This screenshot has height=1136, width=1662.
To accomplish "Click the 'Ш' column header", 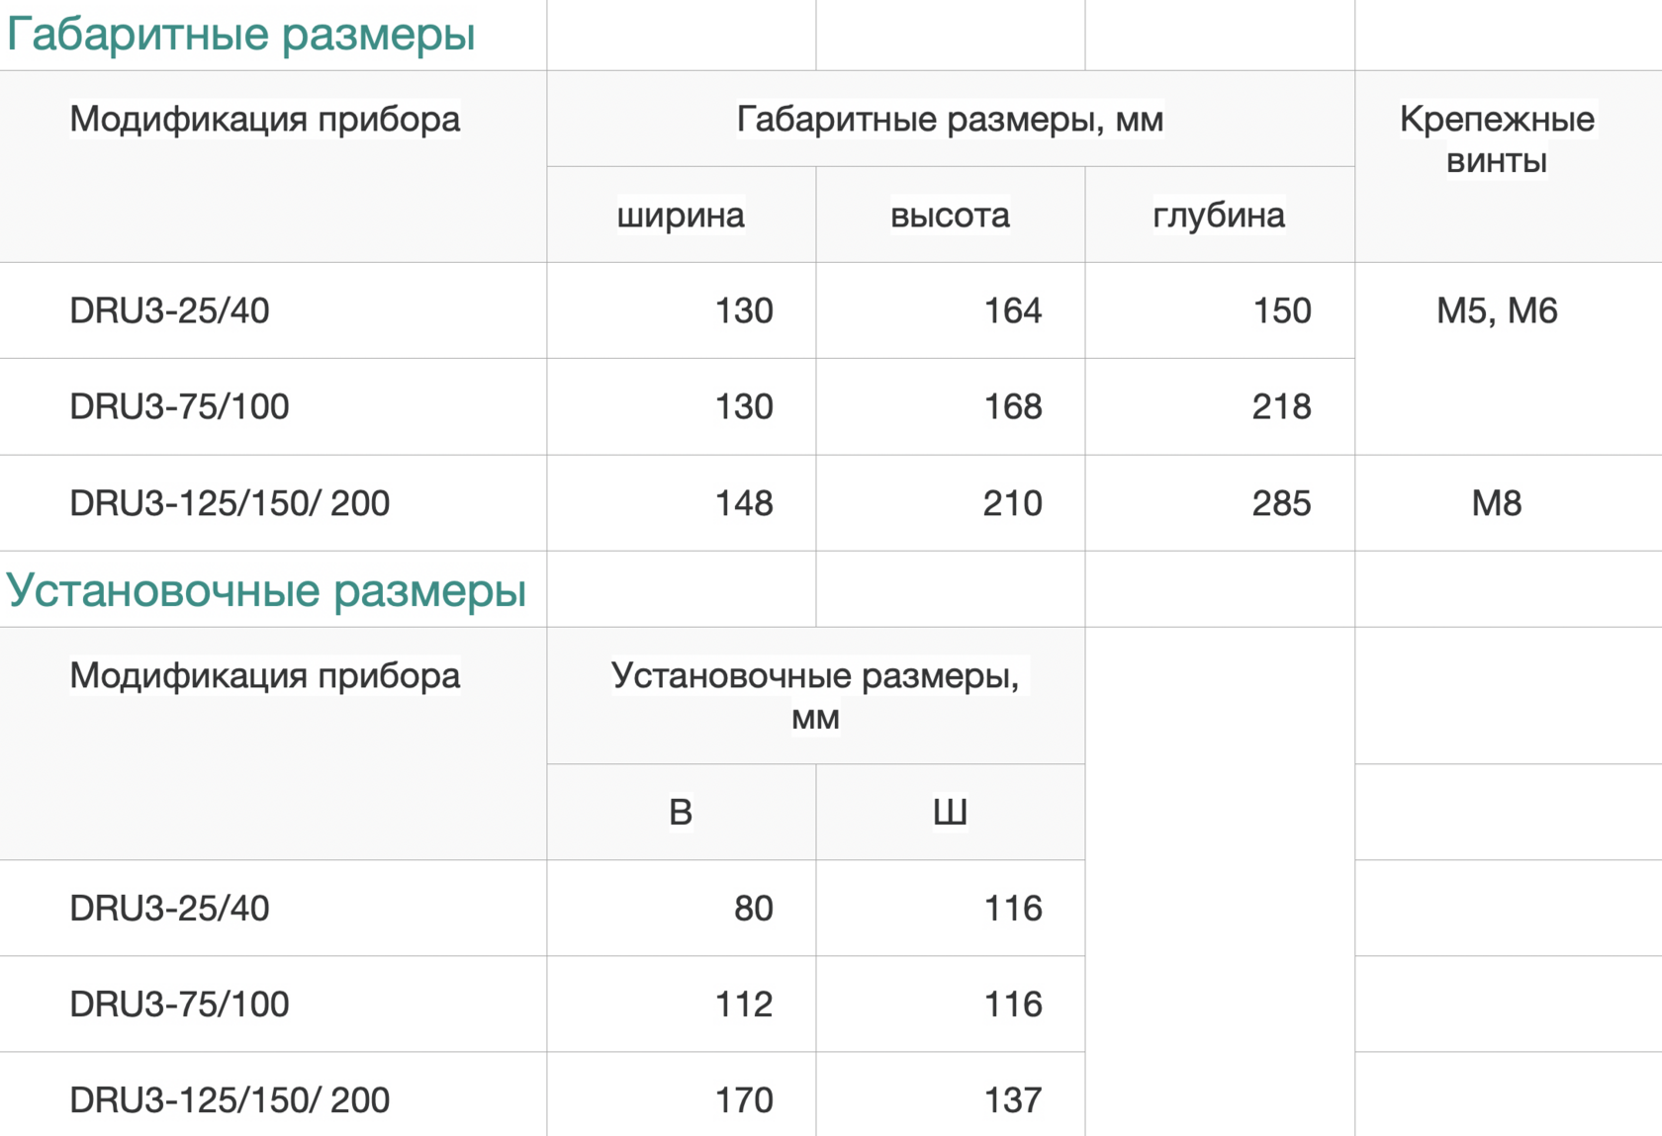I will pyautogui.click(x=950, y=812).
